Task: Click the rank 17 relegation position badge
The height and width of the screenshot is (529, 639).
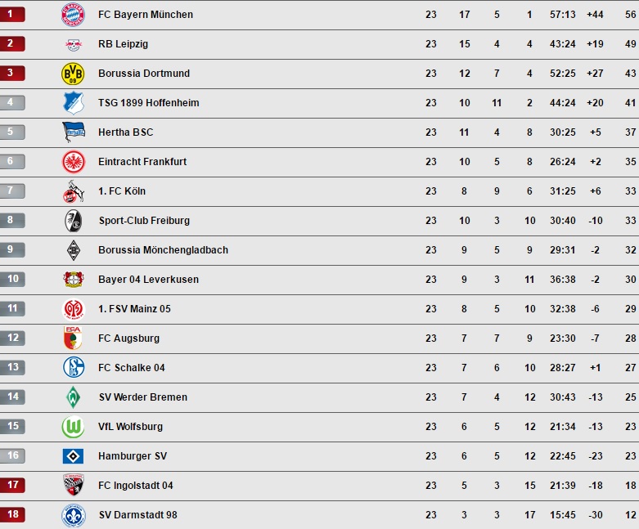Action: pos(12,486)
